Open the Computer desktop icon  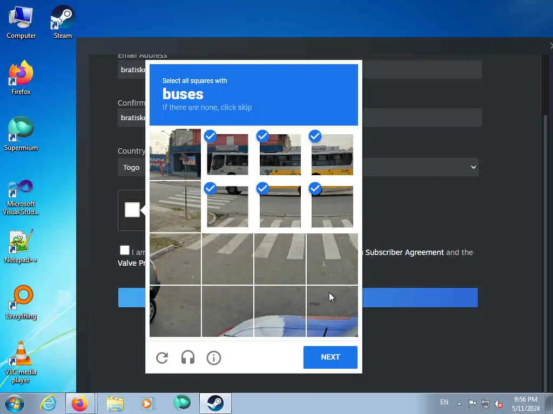(x=21, y=22)
